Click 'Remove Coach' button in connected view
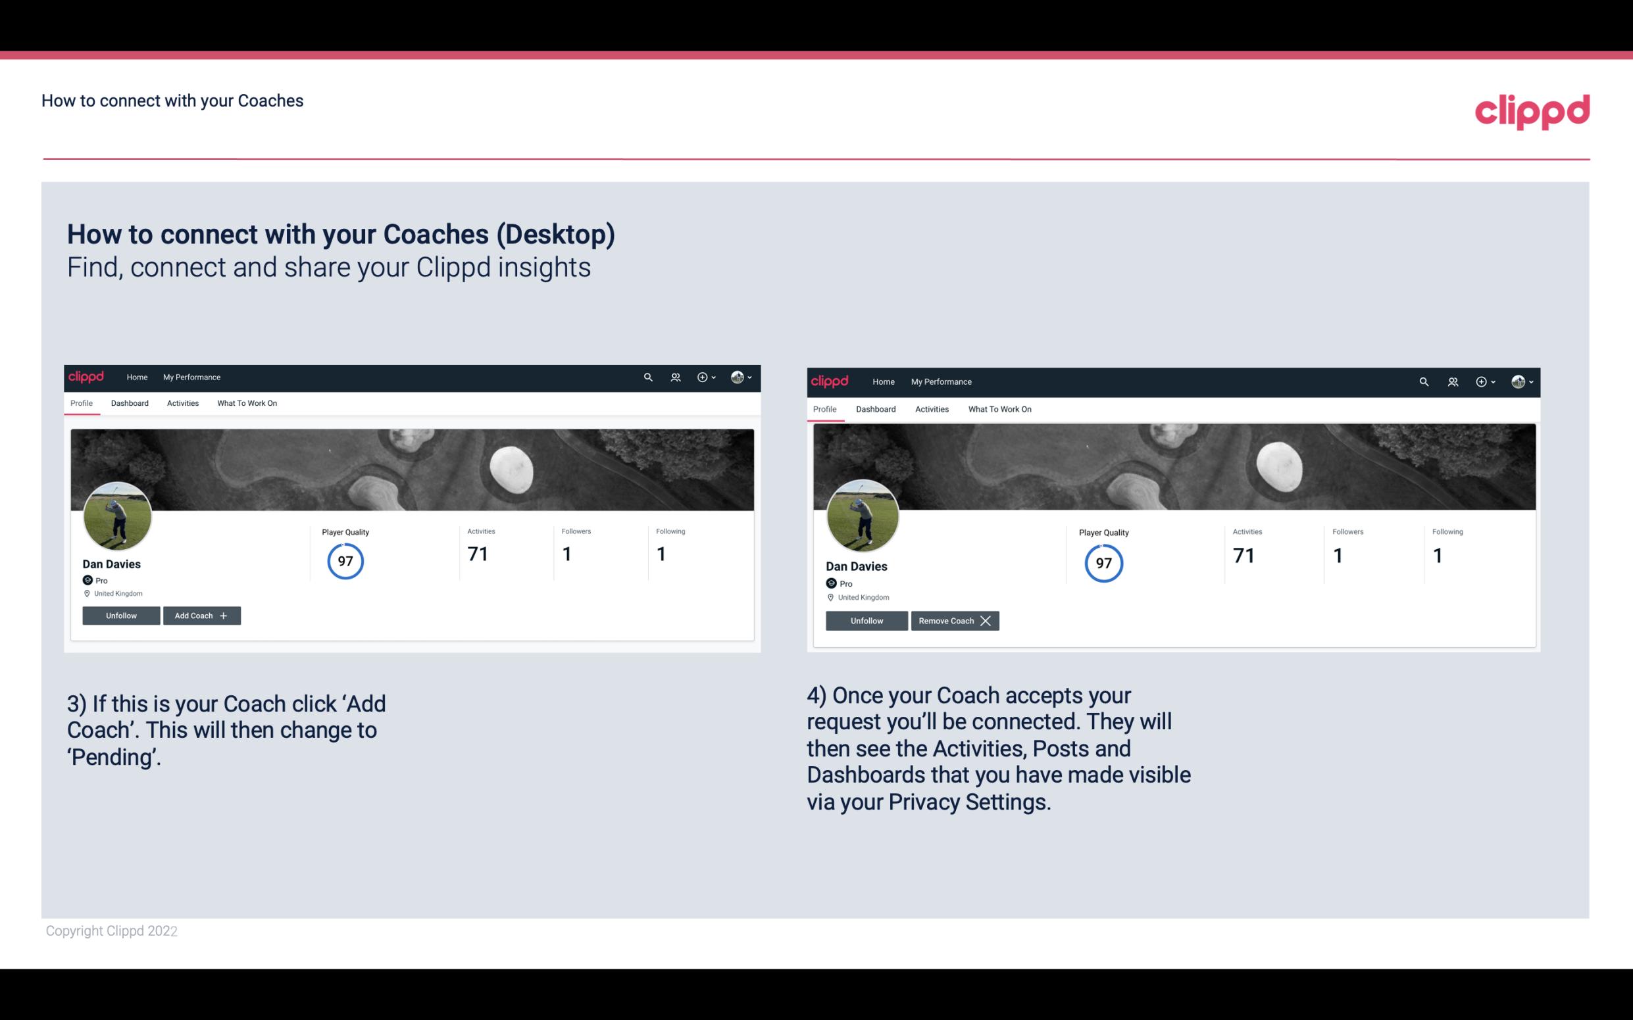The height and width of the screenshot is (1020, 1633). [x=955, y=620]
